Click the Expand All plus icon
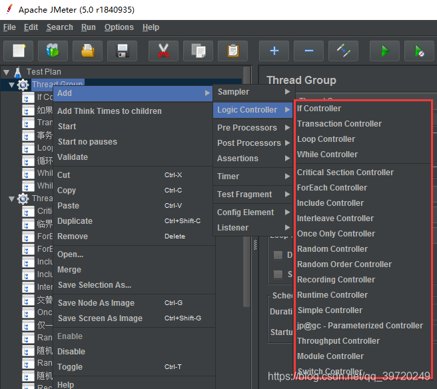The height and width of the screenshot is (389, 437). click(x=274, y=51)
